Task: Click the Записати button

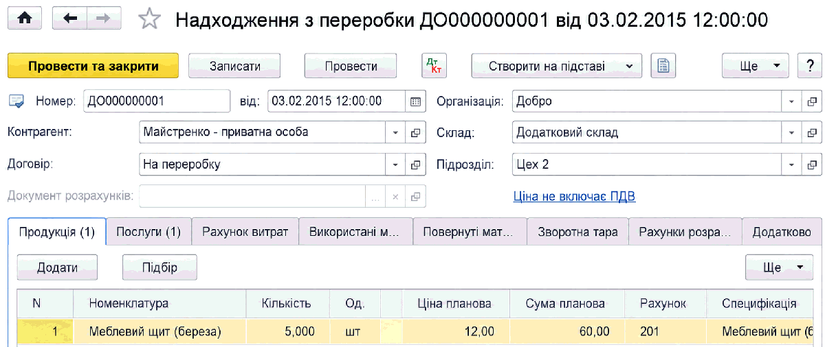Action: 234,66
